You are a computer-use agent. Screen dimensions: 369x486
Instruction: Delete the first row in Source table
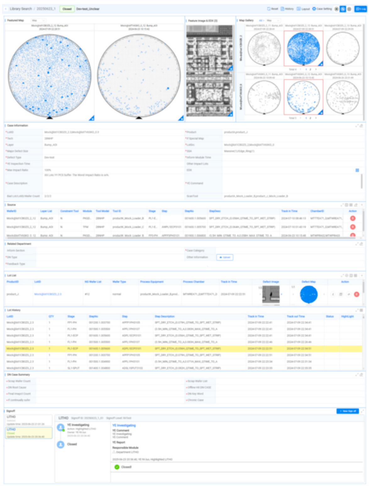click(x=353, y=218)
